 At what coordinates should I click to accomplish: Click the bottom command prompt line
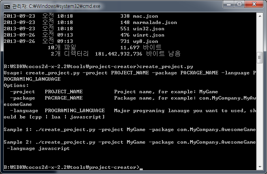[73, 167]
